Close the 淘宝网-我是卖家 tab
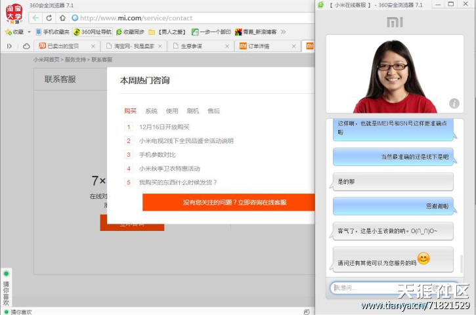Image resolution: width=476 pixels, height=315 pixels. pos(160,46)
